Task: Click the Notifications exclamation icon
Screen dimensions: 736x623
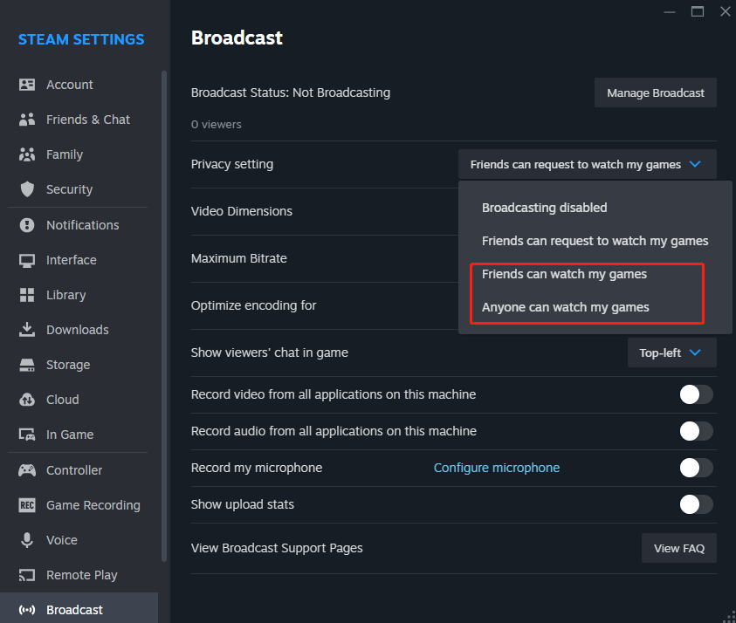Action: (27, 225)
